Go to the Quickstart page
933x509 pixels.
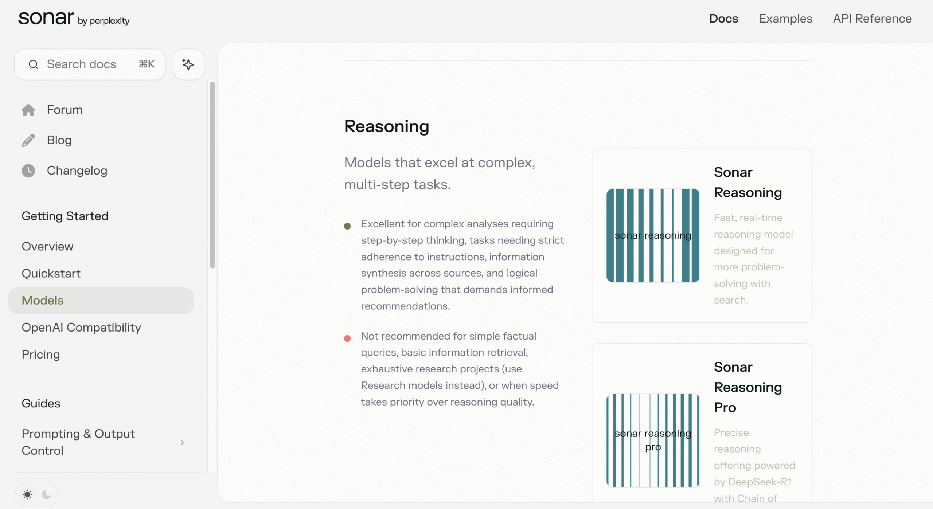[x=51, y=273]
